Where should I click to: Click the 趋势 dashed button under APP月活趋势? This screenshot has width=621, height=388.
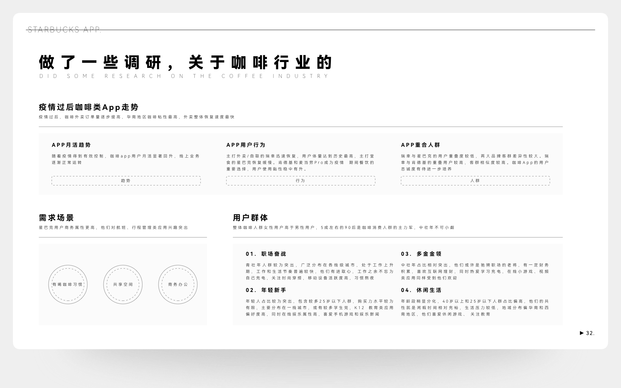[126, 180]
